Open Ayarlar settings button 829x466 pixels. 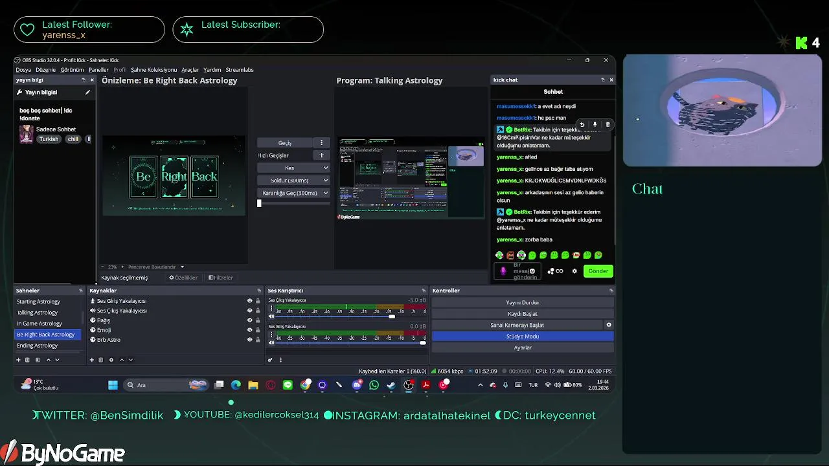click(x=523, y=348)
